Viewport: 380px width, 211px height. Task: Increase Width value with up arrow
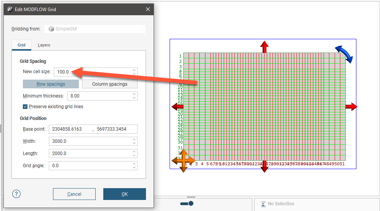point(134,139)
